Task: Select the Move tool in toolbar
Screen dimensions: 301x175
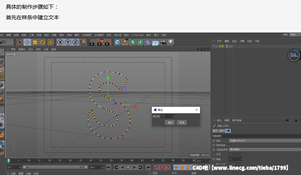Action: click(27, 42)
